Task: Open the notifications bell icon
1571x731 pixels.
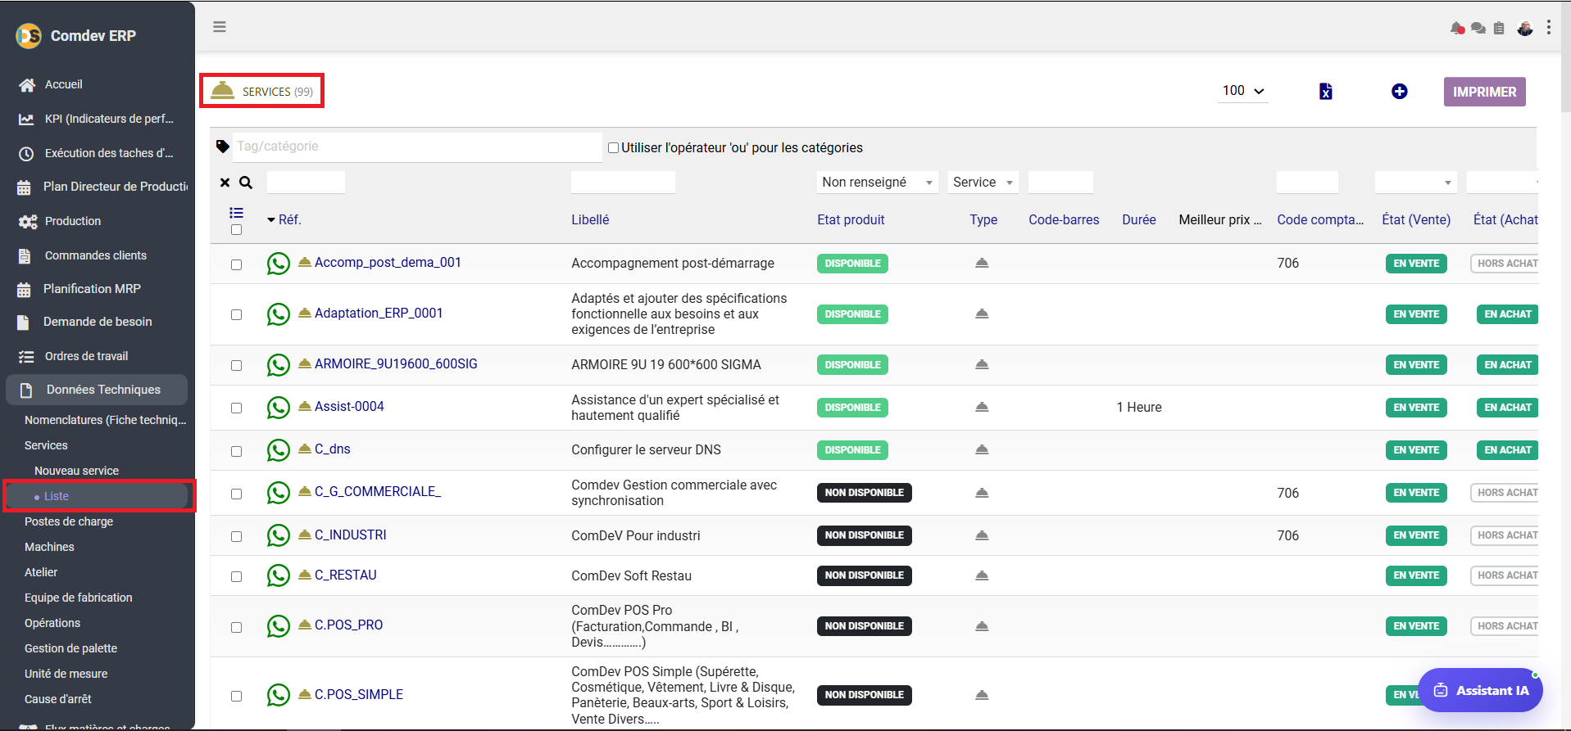Action: (1457, 28)
